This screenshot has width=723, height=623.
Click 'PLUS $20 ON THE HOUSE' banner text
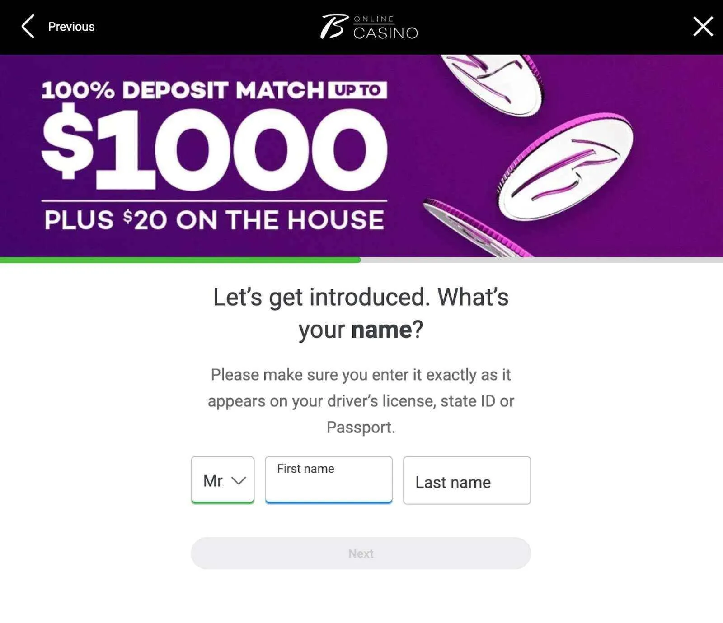pos(214,220)
